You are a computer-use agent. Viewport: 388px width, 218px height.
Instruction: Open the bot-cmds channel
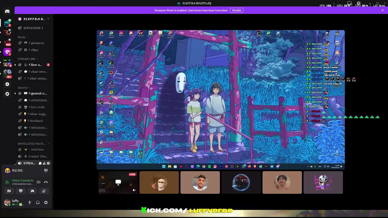tap(34, 107)
